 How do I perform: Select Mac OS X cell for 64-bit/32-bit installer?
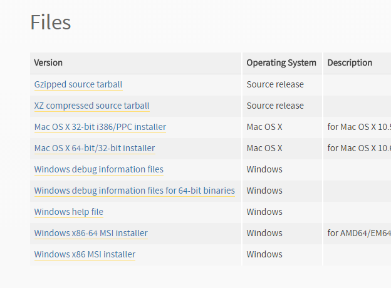point(264,148)
